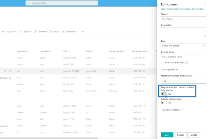Screen dimensions: 209x139
Task: Collapse the More options section
Action: pyautogui.click(x=170, y=70)
